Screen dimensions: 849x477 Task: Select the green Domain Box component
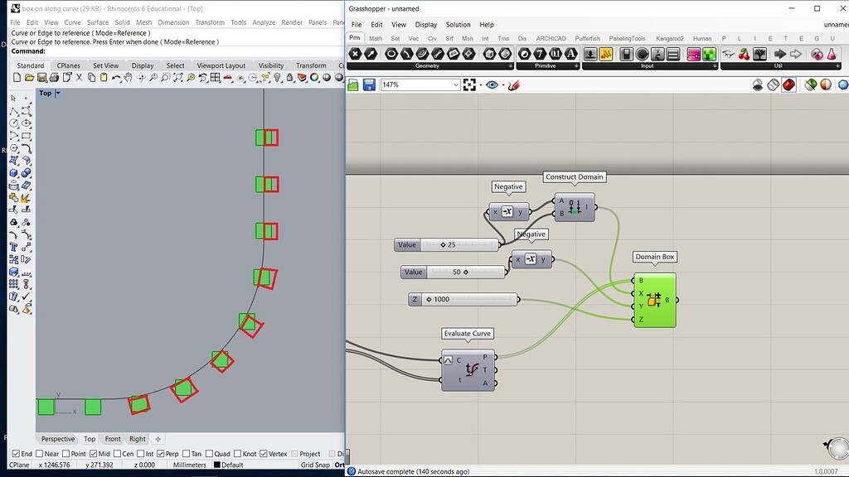click(x=655, y=300)
